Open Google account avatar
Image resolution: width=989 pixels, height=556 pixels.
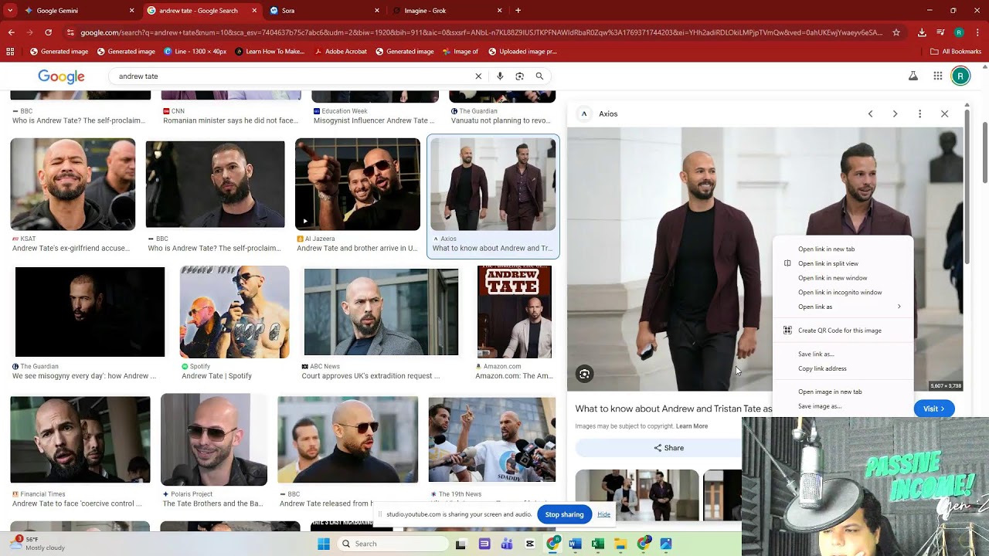[x=960, y=76]
